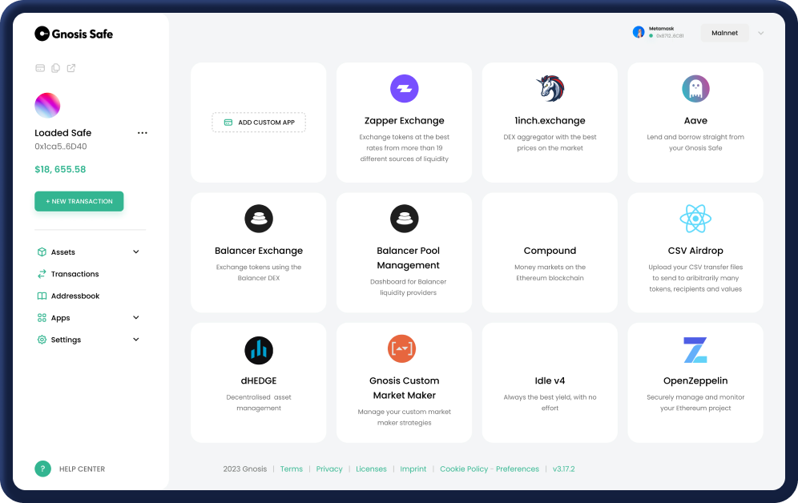Go to Transactions in the sidebar
This screenshot has width=798, height=503.
pos(75,274)
